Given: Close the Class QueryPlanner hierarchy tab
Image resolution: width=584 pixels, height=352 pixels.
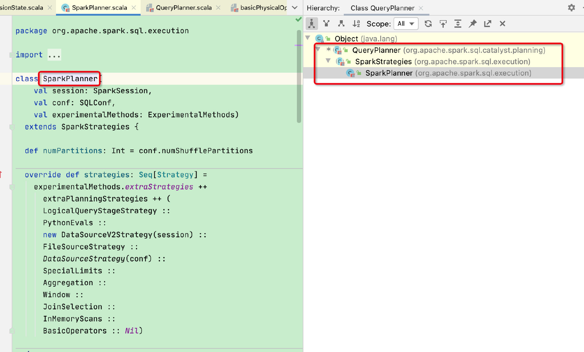Looking at the screenshot, I should click(x=421, y=8).
